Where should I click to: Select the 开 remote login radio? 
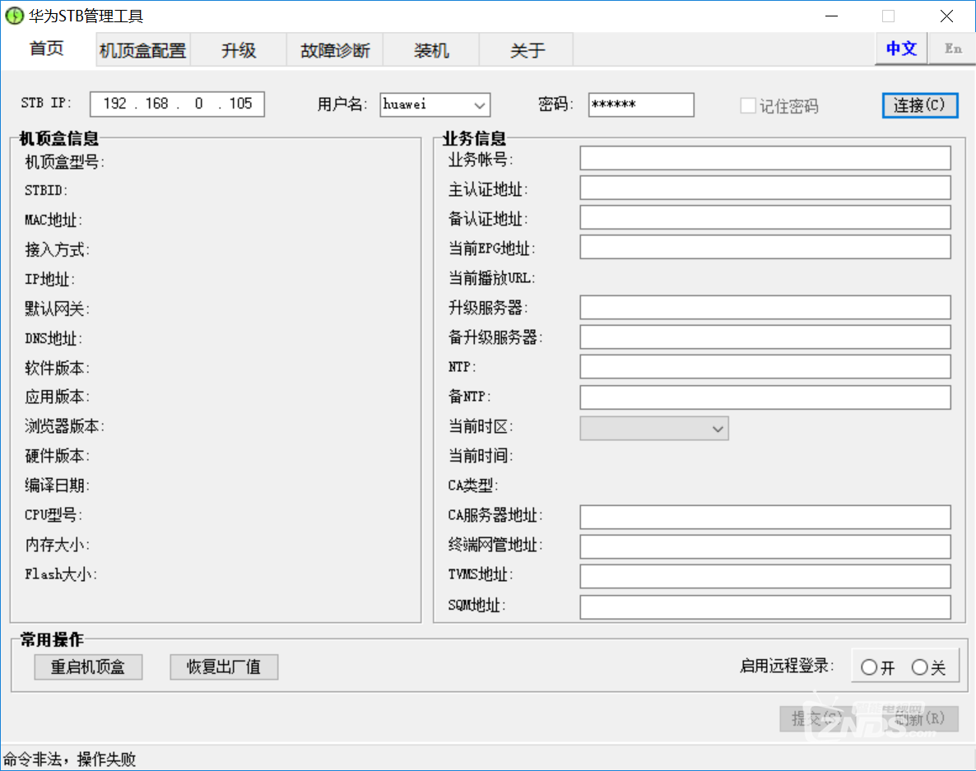[x=869, y=667]
